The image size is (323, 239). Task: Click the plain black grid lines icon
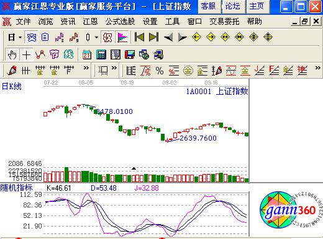point(26,71)
